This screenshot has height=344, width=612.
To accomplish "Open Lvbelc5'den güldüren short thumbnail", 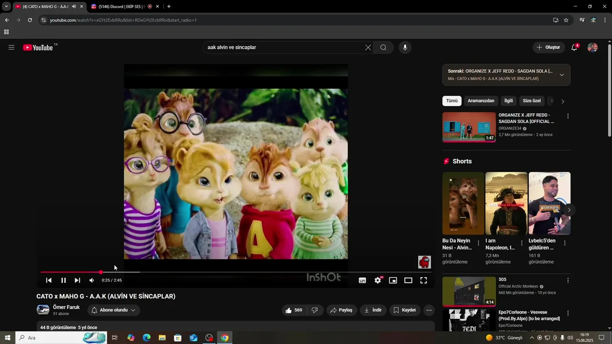I will coord(549,203).
